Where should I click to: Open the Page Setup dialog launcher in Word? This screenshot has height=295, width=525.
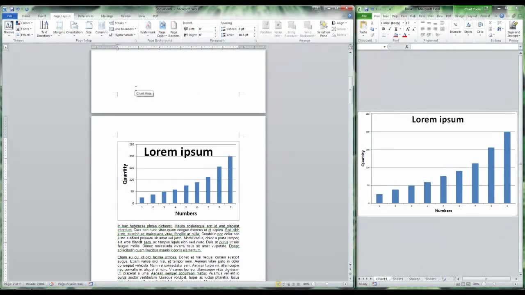[136, 41]
